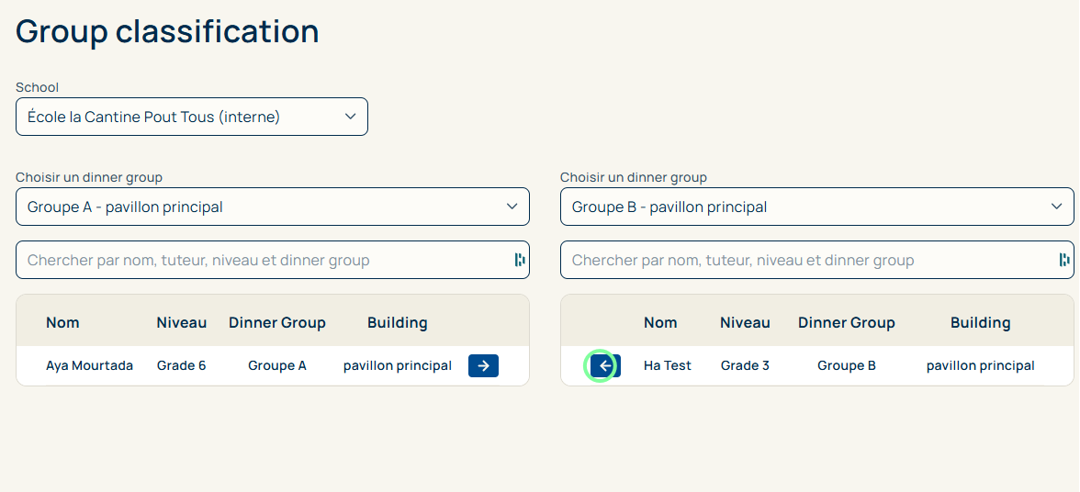Click the Niveau header in the left table
The width and height of the screenshot is (1080, 492).
point(182,322)
